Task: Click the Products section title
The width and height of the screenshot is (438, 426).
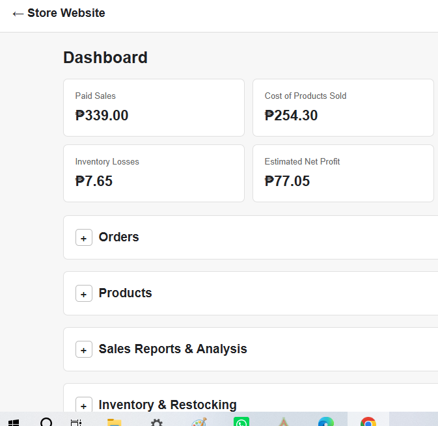Action: tap(126, 293)
